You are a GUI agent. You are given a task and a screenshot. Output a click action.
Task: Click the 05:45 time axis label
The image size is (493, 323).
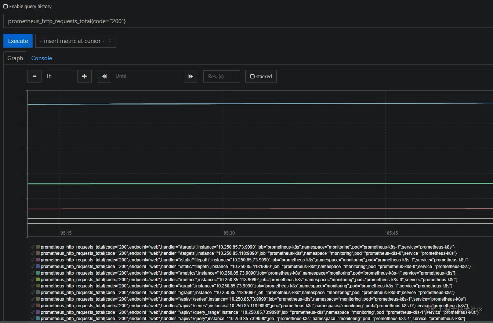392,233
